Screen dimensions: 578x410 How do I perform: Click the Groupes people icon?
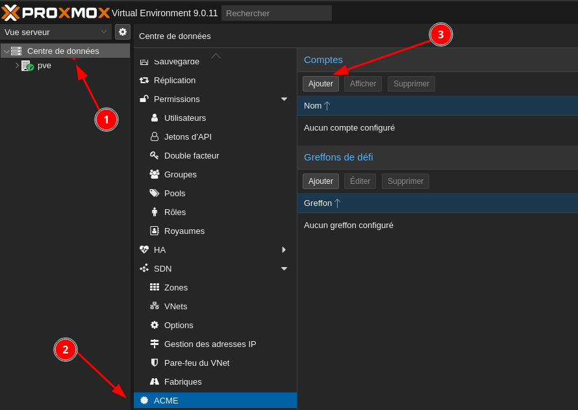click(155, 174)
